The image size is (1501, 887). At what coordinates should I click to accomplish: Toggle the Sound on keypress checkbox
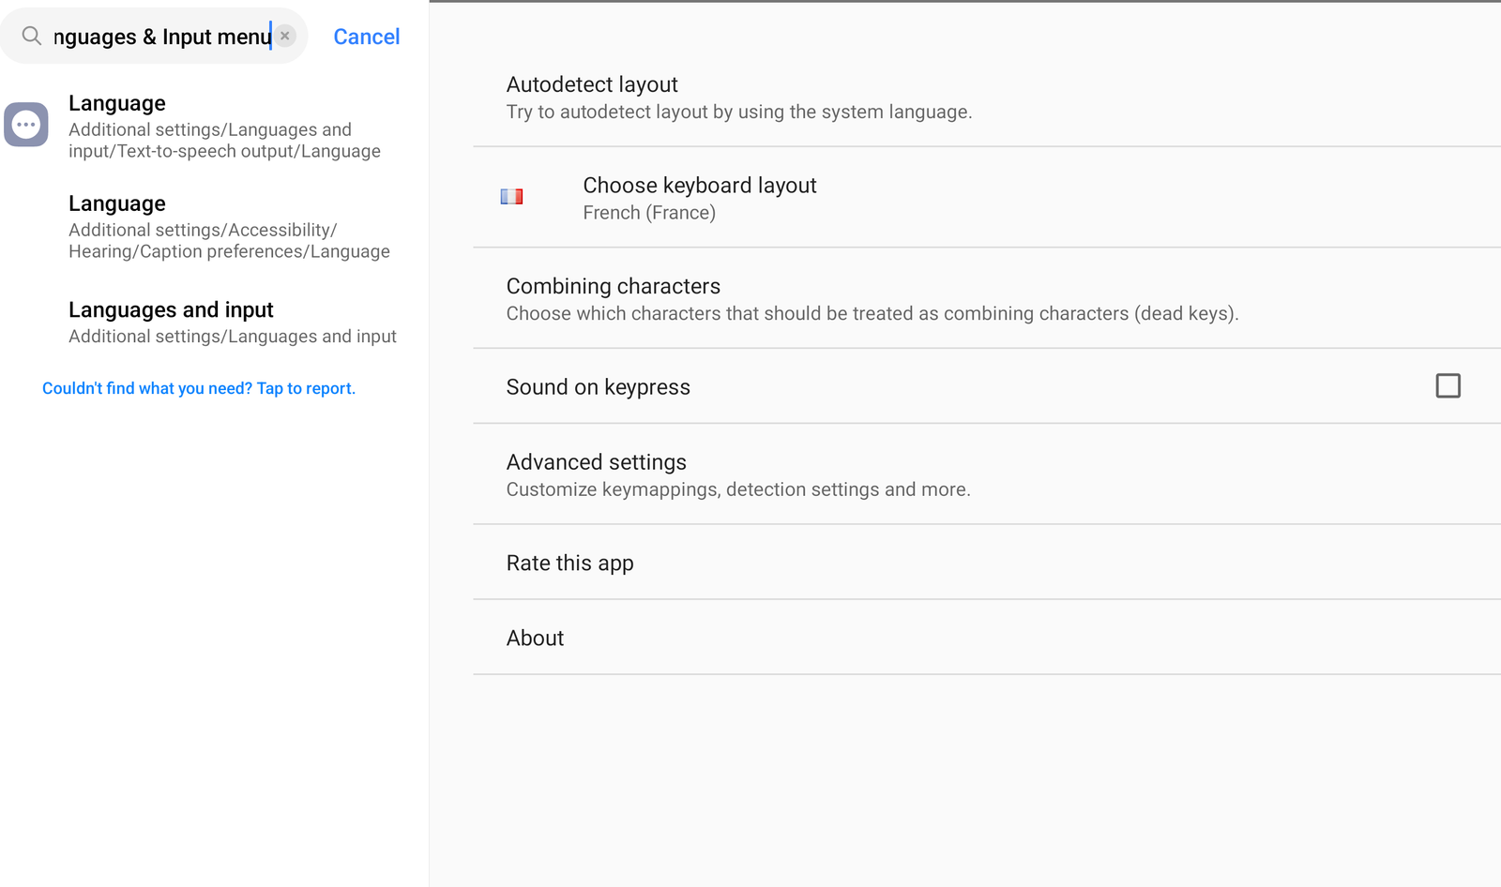[1448, 386]
